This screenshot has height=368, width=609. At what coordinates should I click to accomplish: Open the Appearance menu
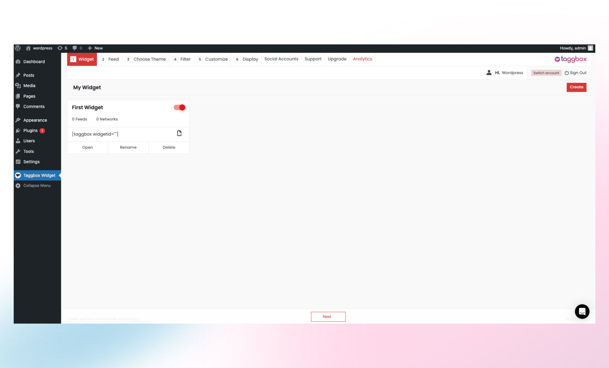(35, 120)
